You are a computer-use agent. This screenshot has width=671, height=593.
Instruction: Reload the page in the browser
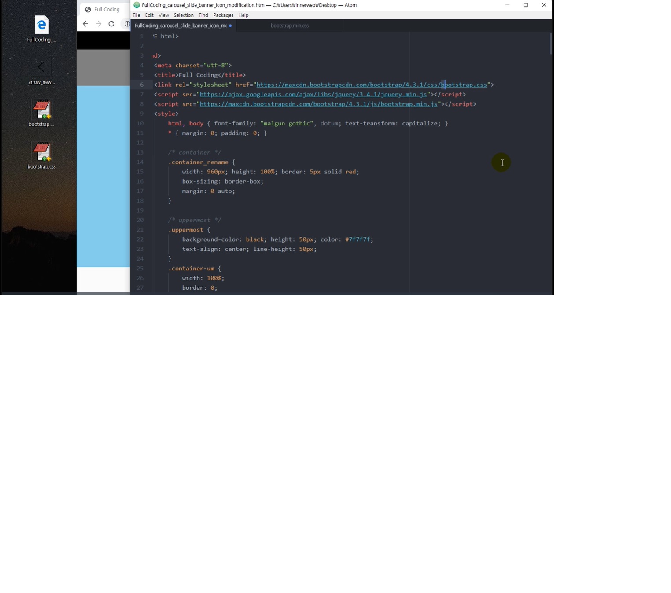tap(111, 24)
